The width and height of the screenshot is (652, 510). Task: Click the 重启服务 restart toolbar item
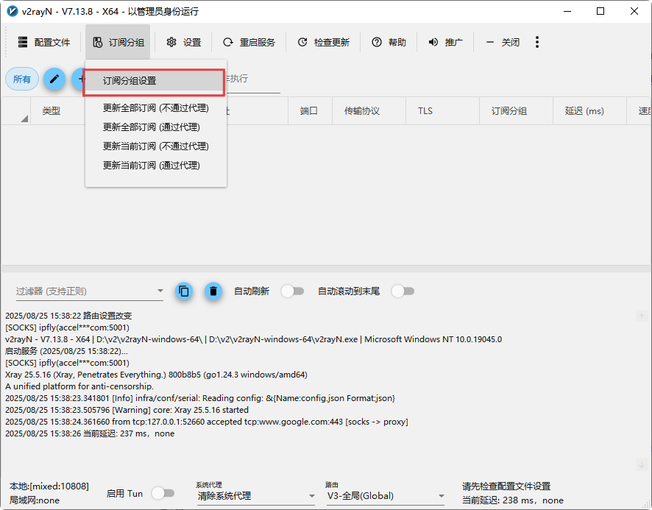pyautogui.click(x=249, y=43)
